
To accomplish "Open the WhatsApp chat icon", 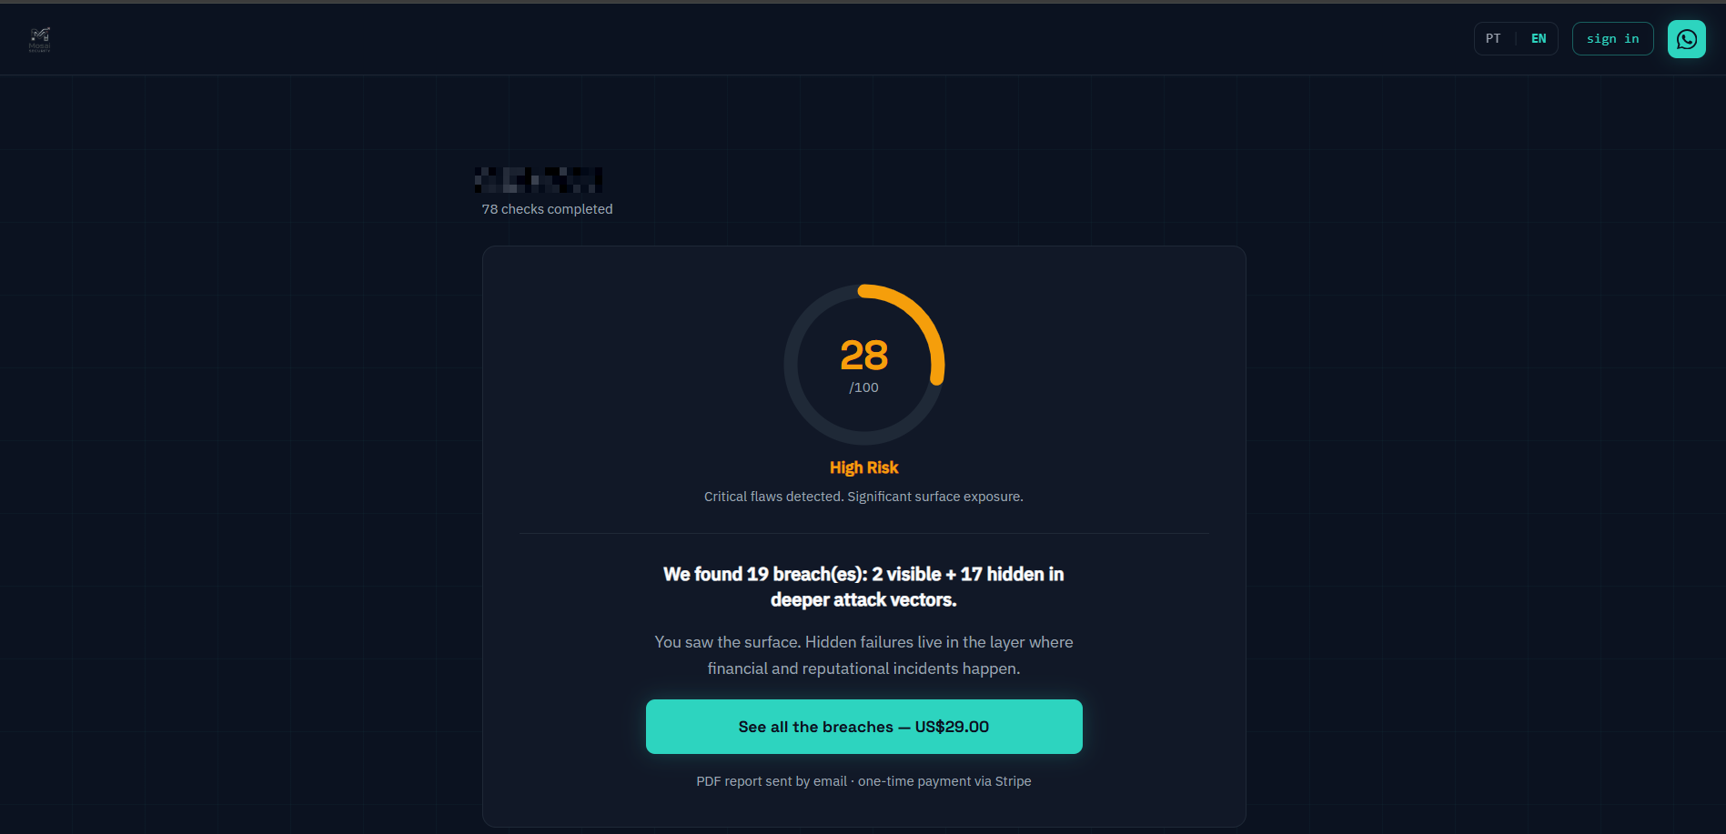I will (1686, 39).
